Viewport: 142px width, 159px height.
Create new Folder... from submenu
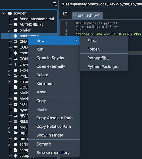103,49
